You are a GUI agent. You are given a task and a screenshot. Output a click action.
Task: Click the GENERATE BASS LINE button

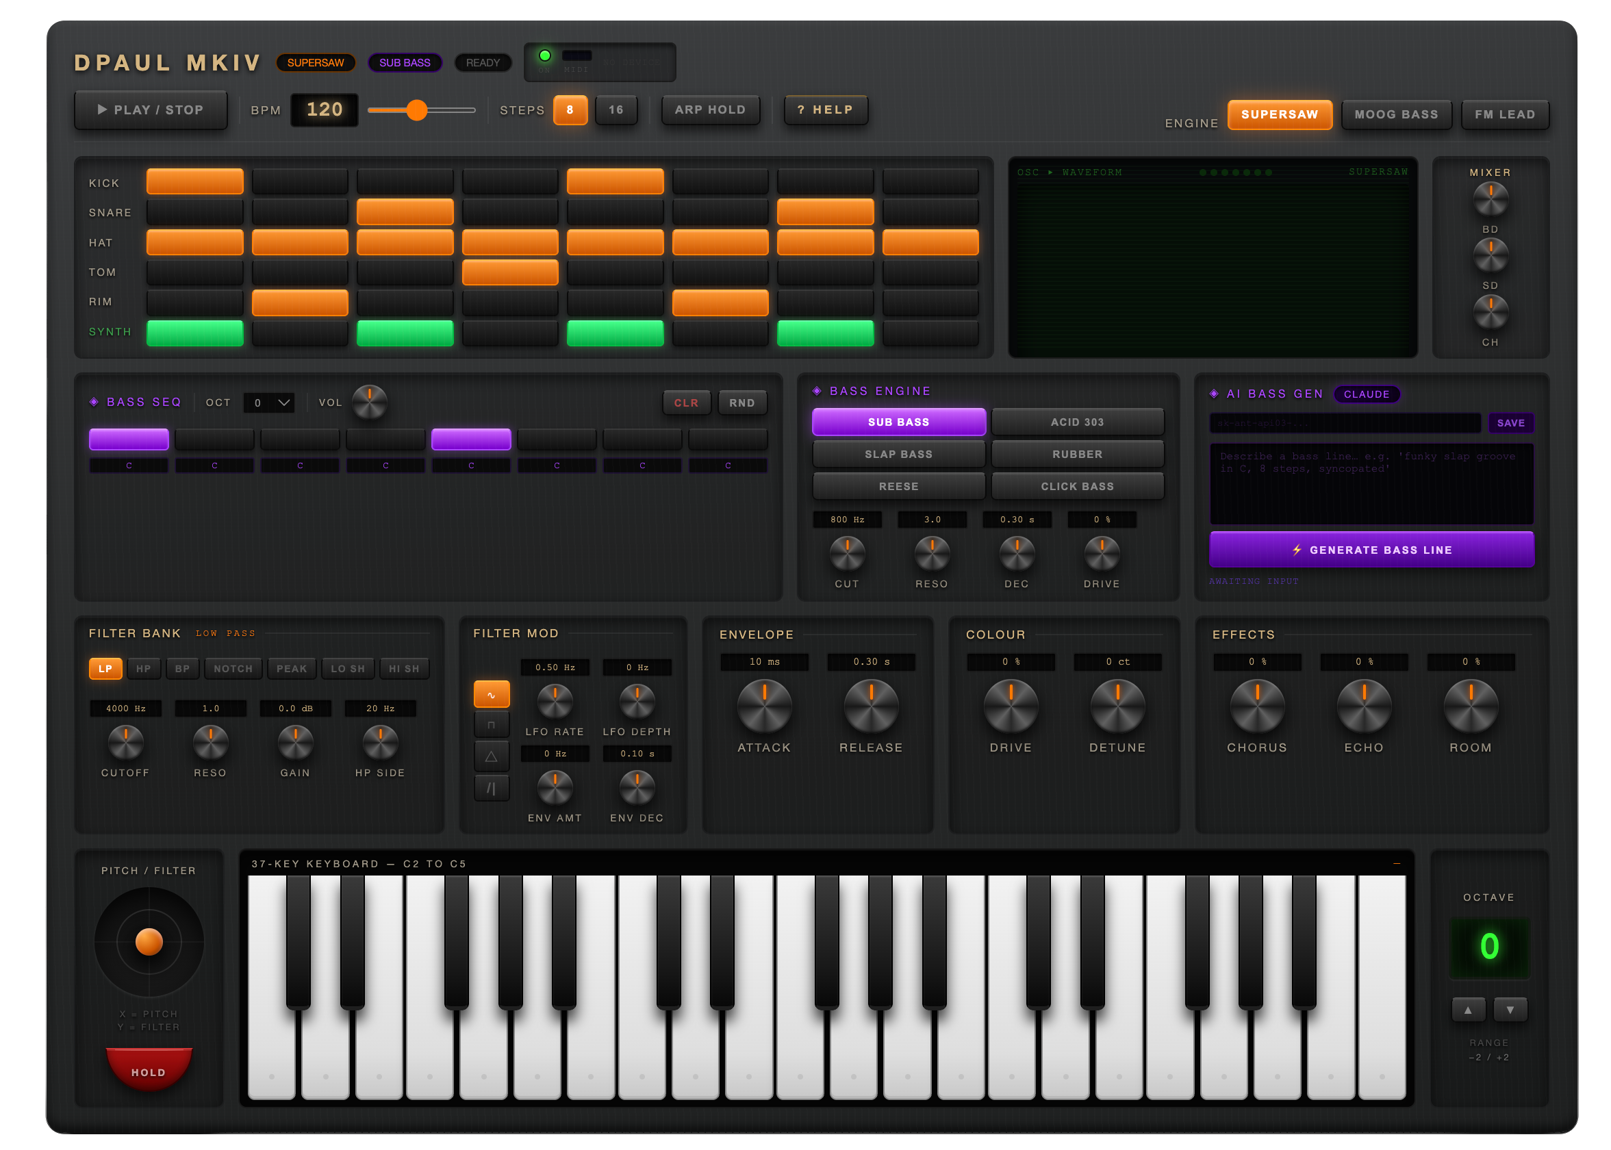point(1371,550)
